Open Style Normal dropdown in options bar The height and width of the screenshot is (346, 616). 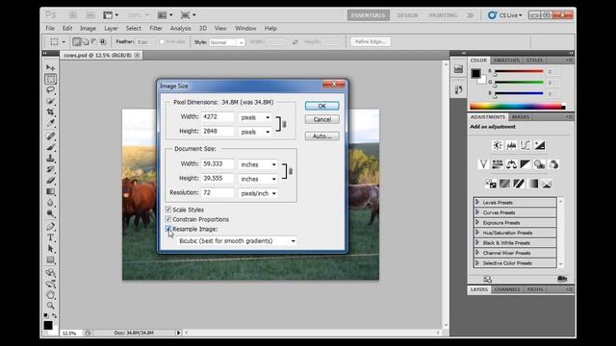tap(227, 42)
